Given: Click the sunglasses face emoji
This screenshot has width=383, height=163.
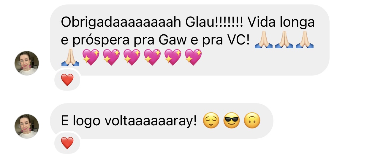Looking at the screenshot, I should click(232, 121).
